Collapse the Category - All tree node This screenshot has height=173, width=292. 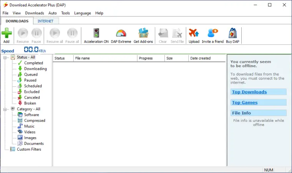[5, 109]
